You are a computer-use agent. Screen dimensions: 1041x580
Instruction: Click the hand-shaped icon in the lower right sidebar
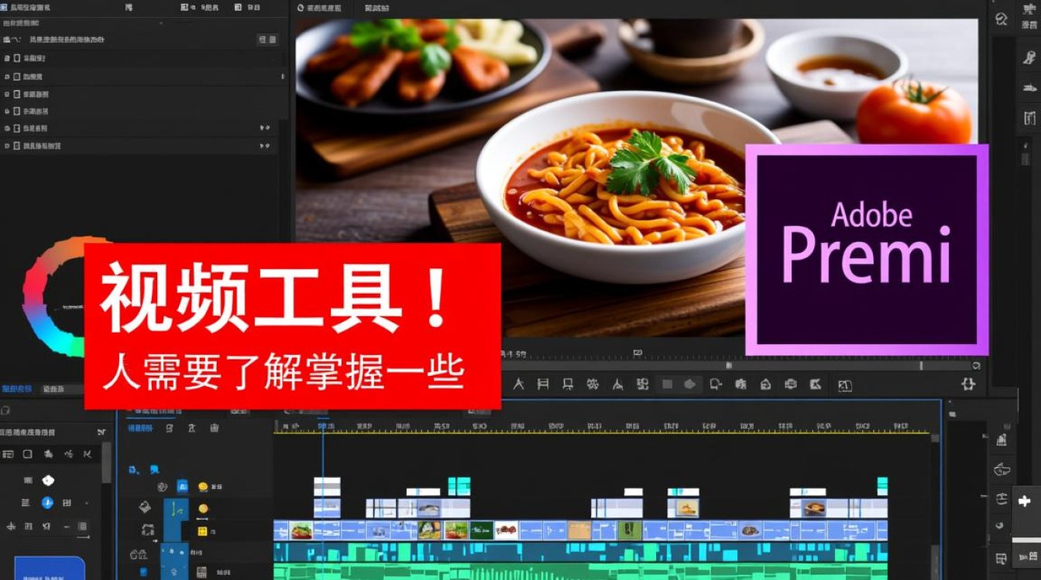(1002, 469)
